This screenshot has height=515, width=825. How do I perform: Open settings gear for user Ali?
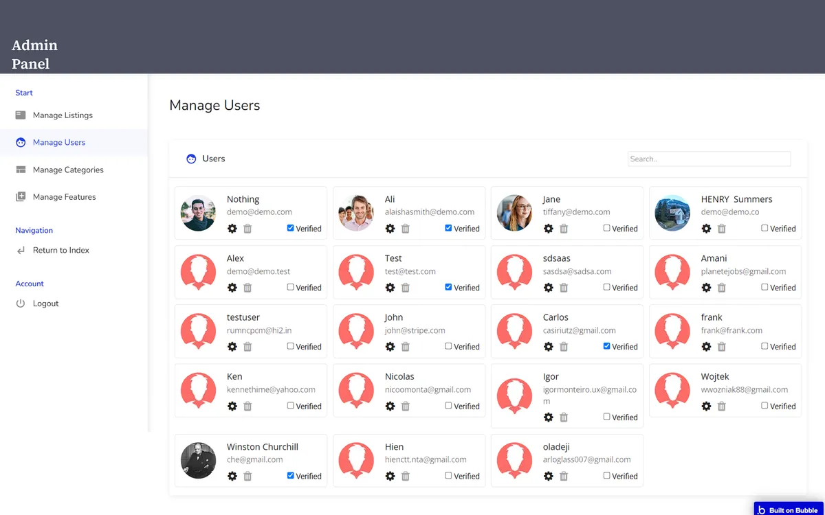point(390,229)
